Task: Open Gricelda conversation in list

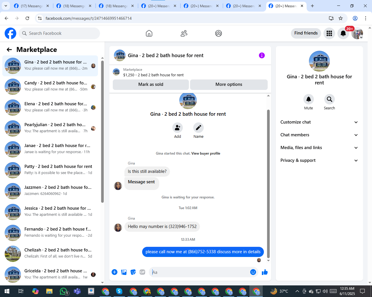Action: tap(50, 275)
